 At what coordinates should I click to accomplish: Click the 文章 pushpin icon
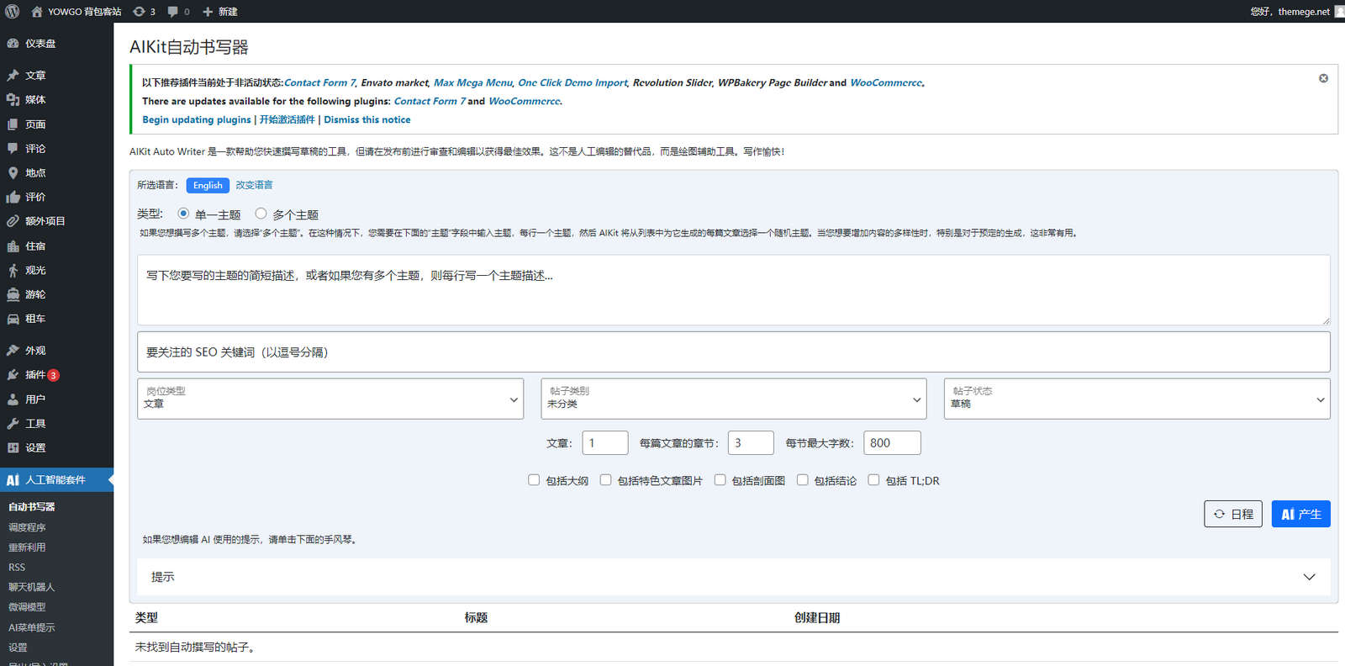(x=13, y=76)
